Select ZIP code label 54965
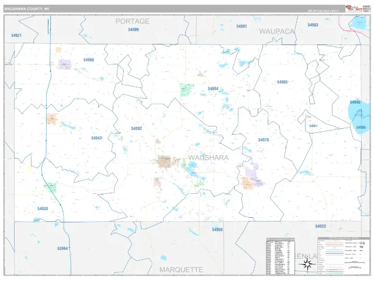 pos(282,82)
